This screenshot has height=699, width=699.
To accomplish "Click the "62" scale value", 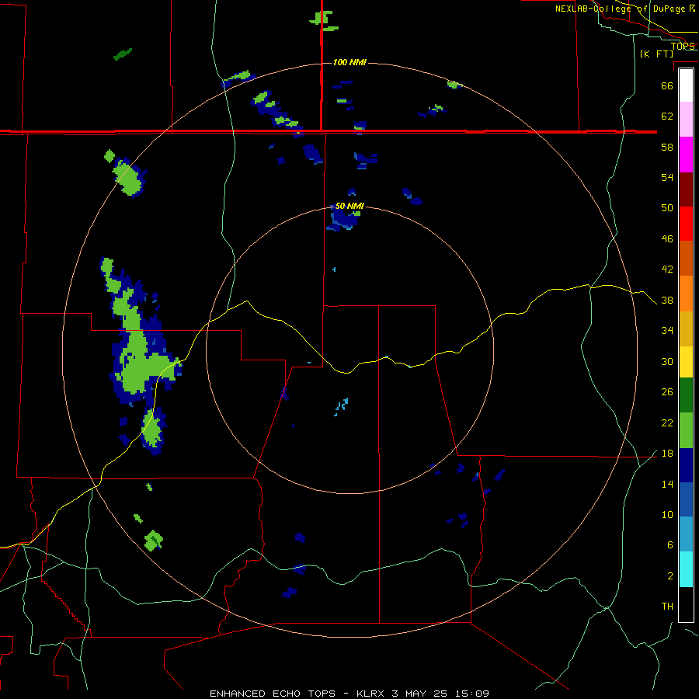I will point(667,116).
